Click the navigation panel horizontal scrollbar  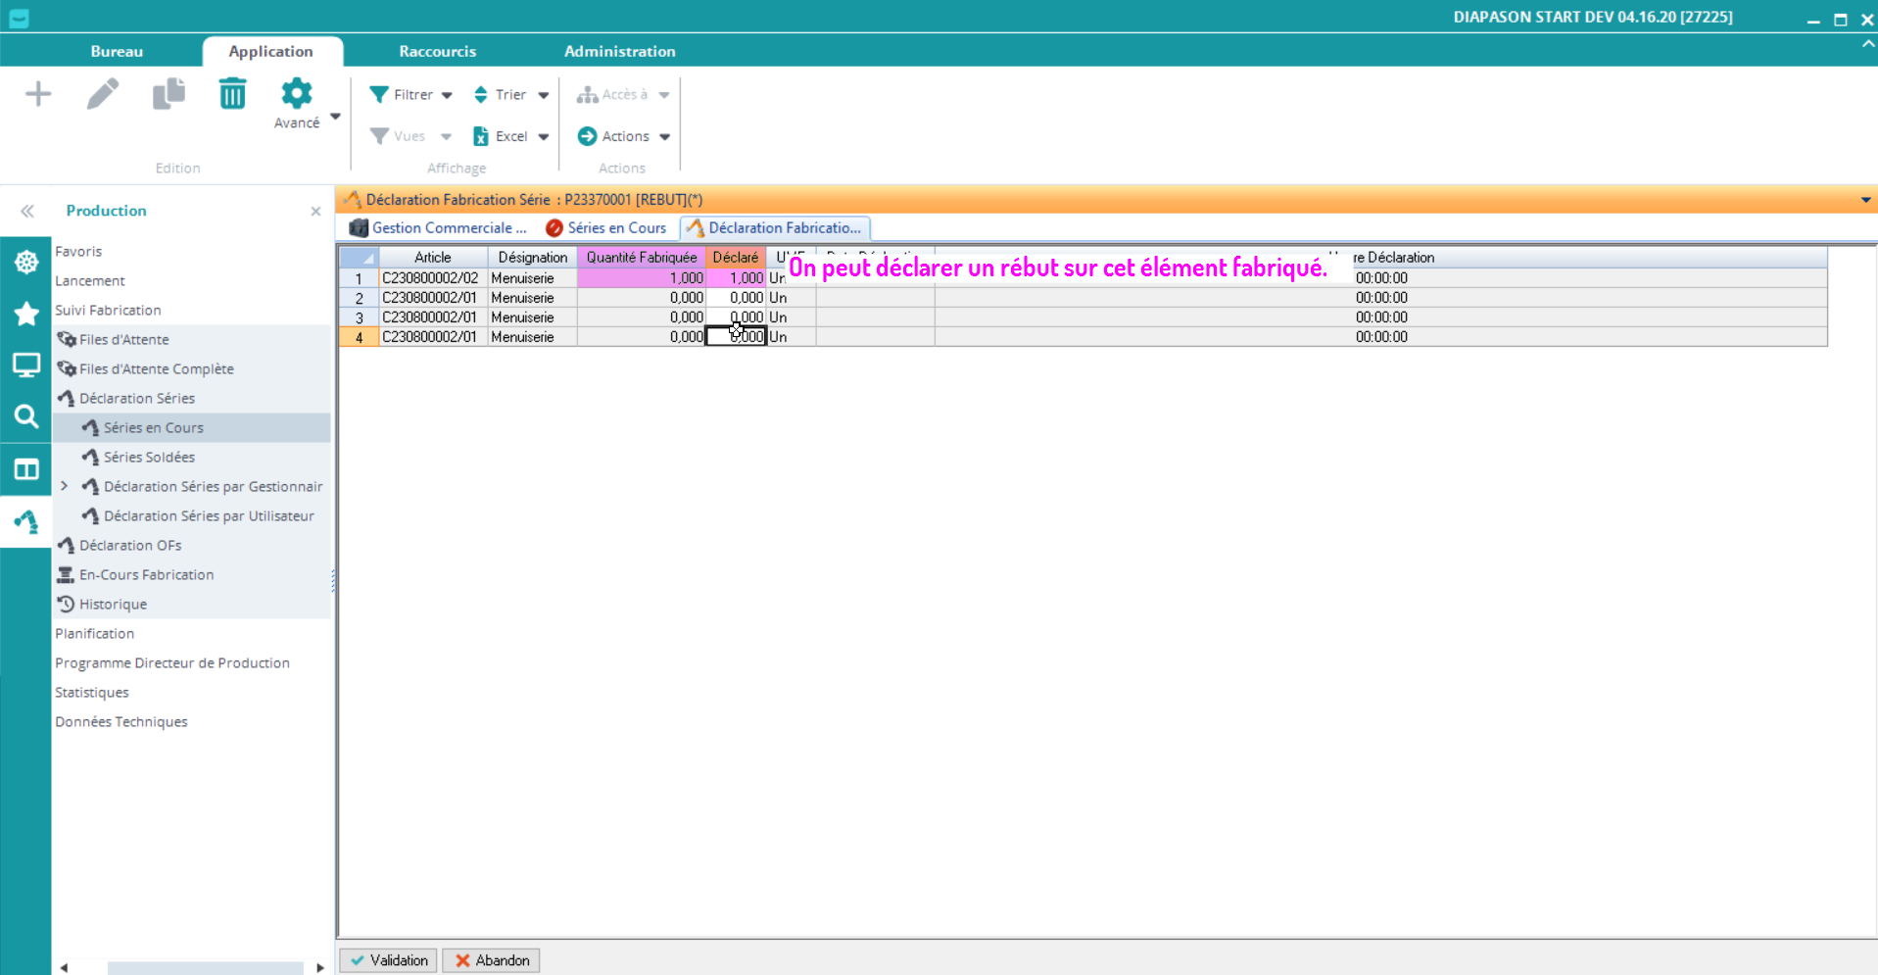[x=205, y=967]
